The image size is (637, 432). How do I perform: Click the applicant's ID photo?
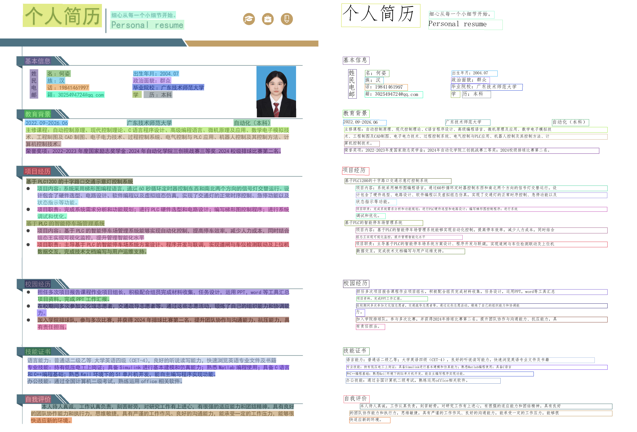276,91
